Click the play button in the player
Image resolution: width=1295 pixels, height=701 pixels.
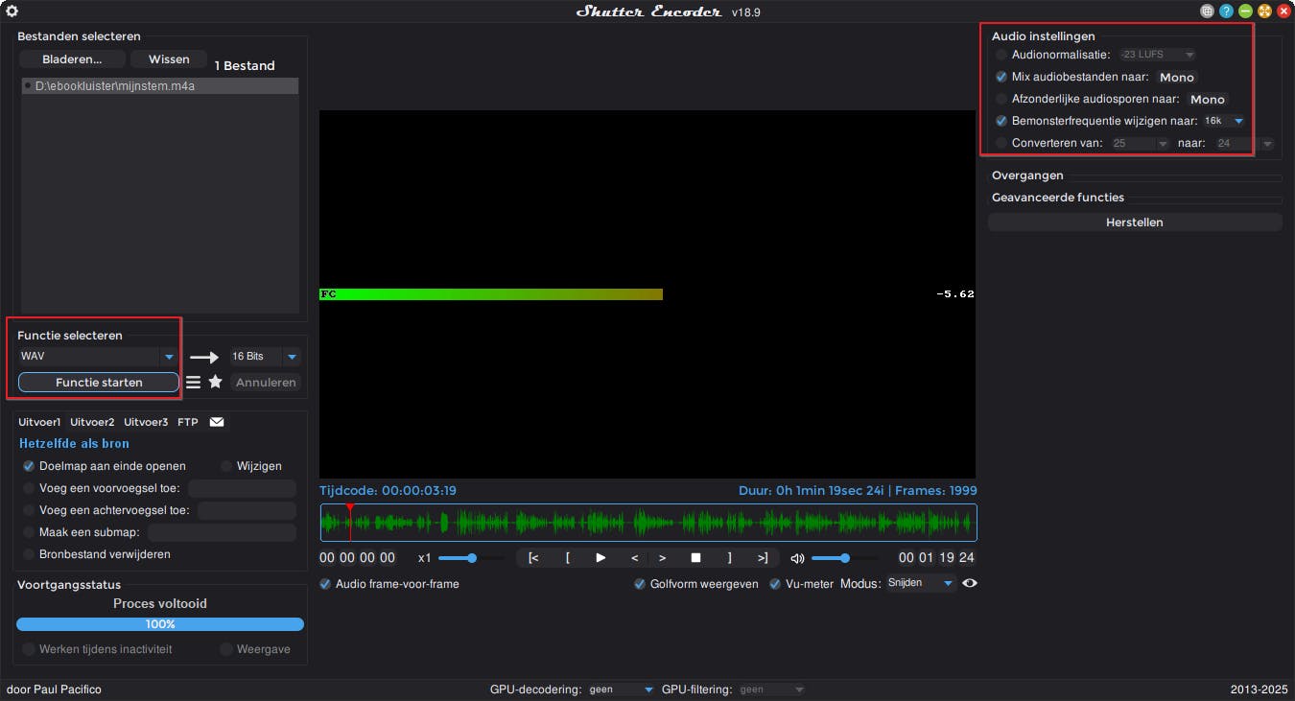pyautogui.click(x=600, y=557)
